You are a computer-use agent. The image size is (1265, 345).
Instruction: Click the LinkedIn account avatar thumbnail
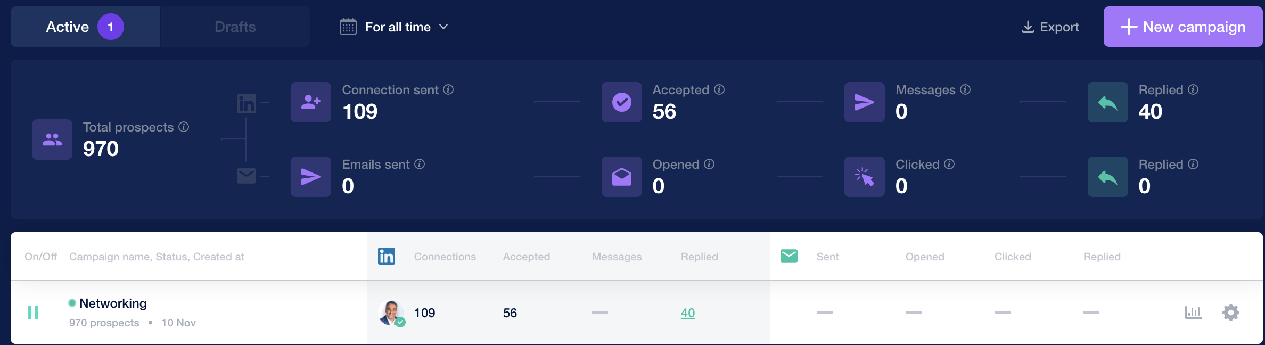coord(391,313)
